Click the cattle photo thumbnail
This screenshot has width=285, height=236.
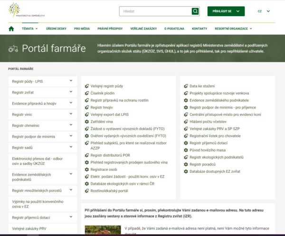coord(103,230)
